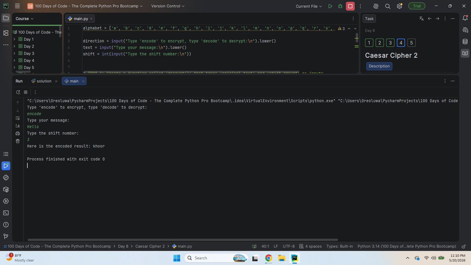The image size is (471, 265).
Task: Toggle scroll to end in Run console
Action: point(18,126)
